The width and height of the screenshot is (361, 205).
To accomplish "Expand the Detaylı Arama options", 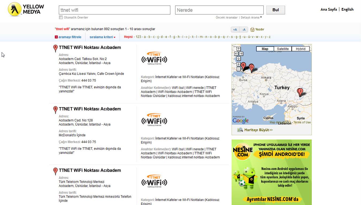I will pyautogui.click(x=250, y=17).
